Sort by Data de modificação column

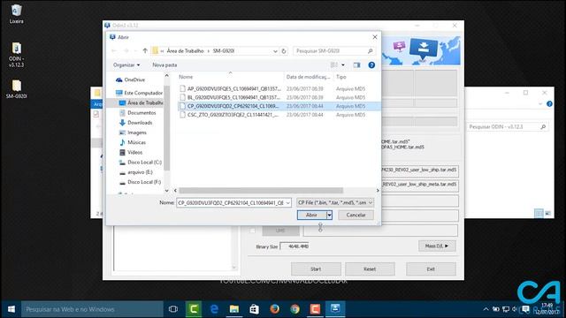point(309,77)
